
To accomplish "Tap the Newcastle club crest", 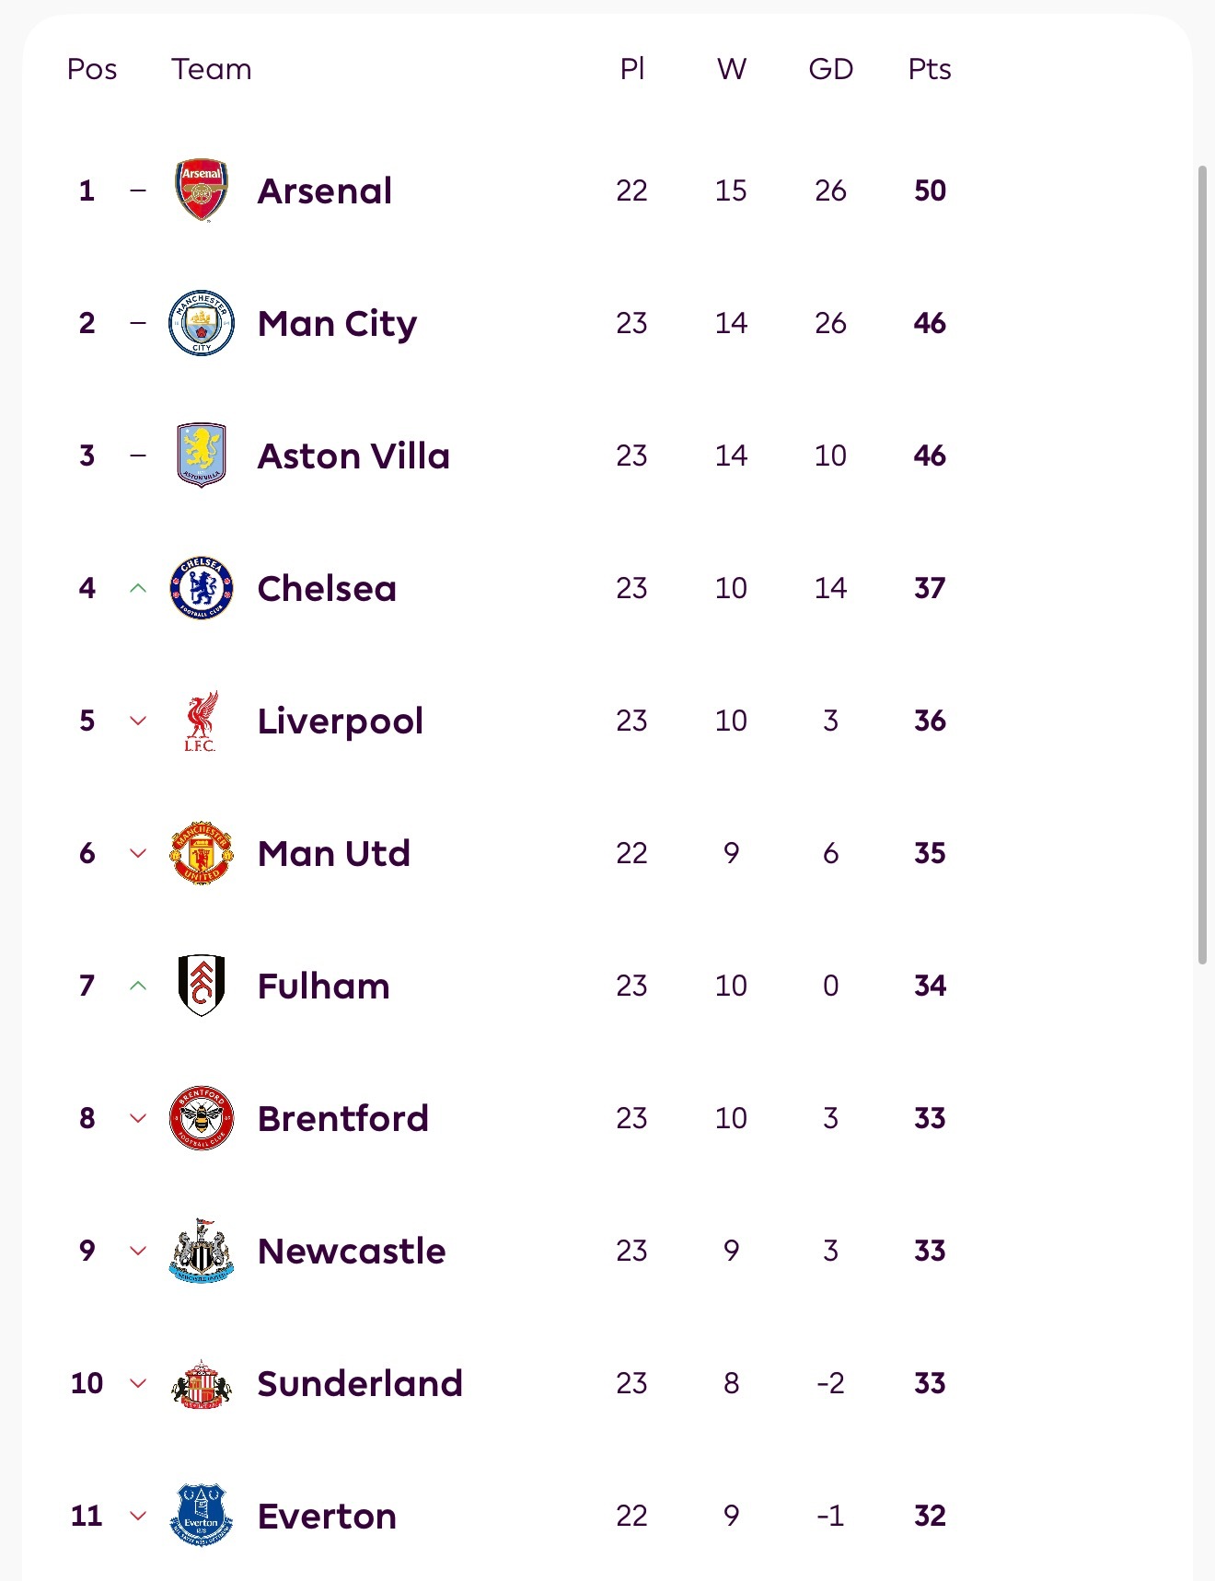I will (x=202, y=1251).
